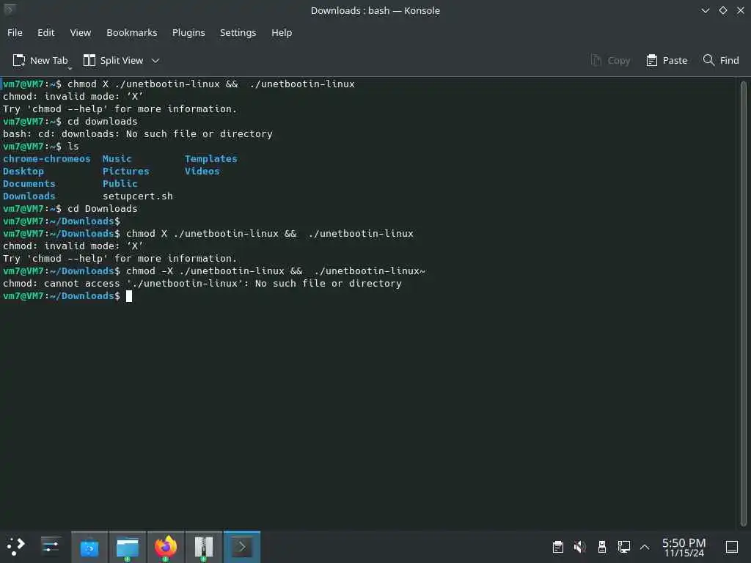This screenshot has width=751, height=563.
Task: Open the clipboard tray icon
Action: coord(558,547)
